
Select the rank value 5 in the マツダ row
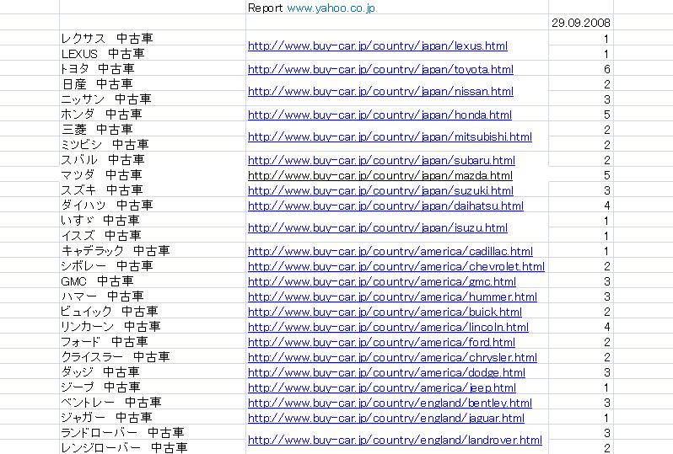pos(581,175)
